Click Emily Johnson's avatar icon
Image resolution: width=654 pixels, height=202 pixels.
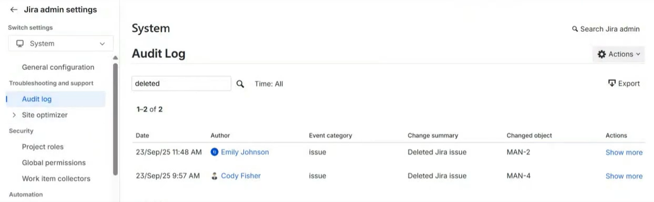[214, 152]
